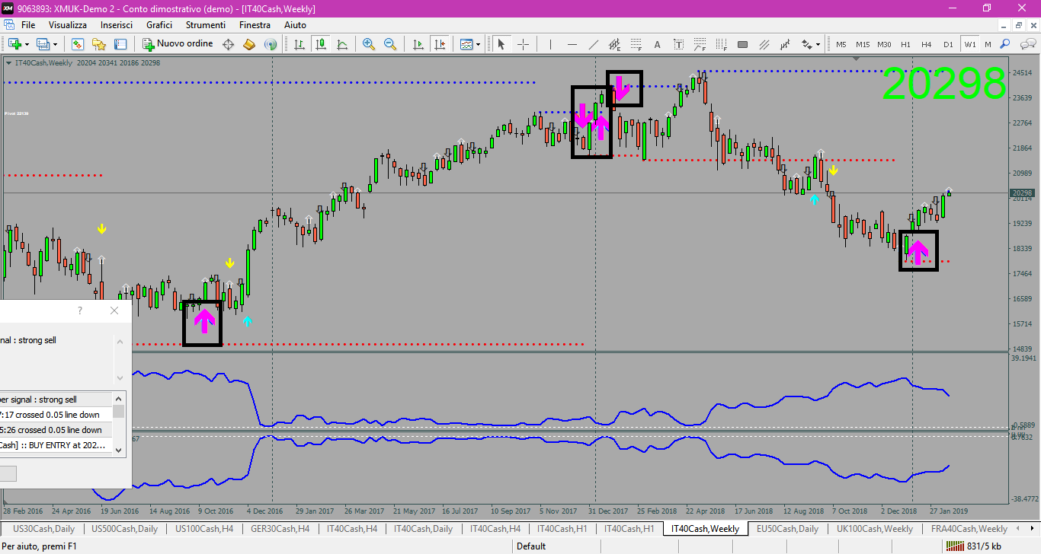
Task: Select the Fibonacci arcs tool
Action: (x=700, y=44)
